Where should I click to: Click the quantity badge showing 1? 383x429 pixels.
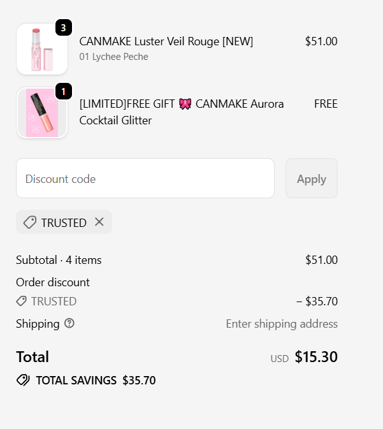pyautogui.click(x=64, y=91)
